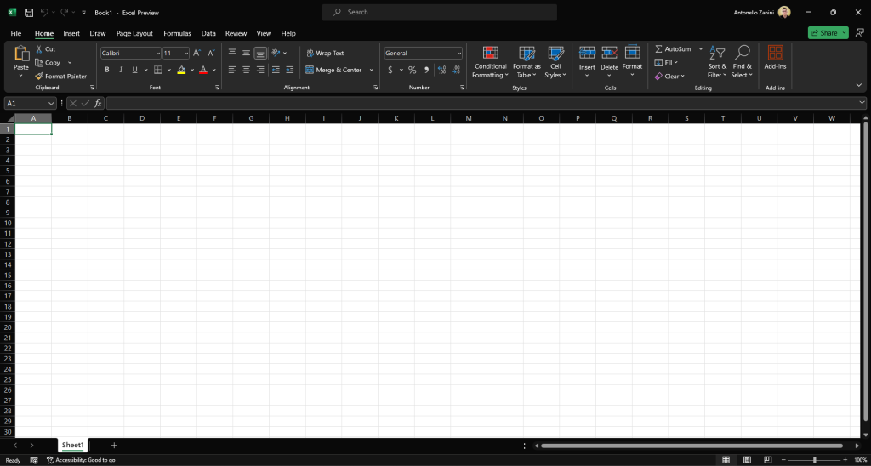Open the Add-ins gallery
Image resolution: width=871 pixels, height=466 pixels.
[775, 54]
